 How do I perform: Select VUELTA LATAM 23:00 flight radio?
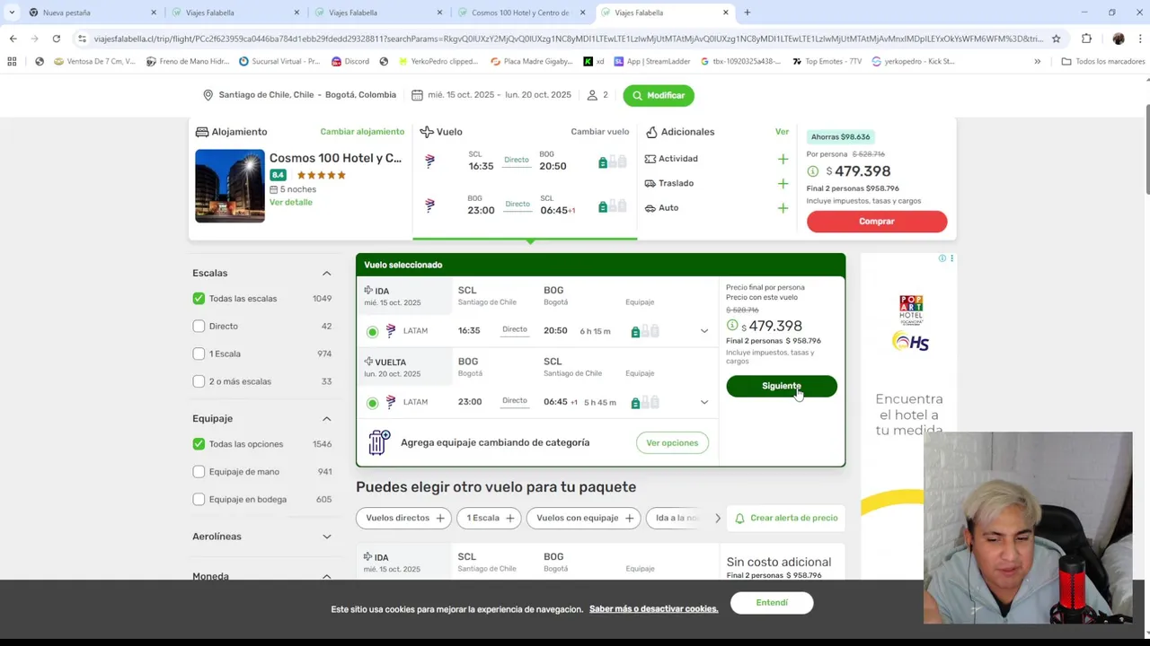click(x=372, y=403)
